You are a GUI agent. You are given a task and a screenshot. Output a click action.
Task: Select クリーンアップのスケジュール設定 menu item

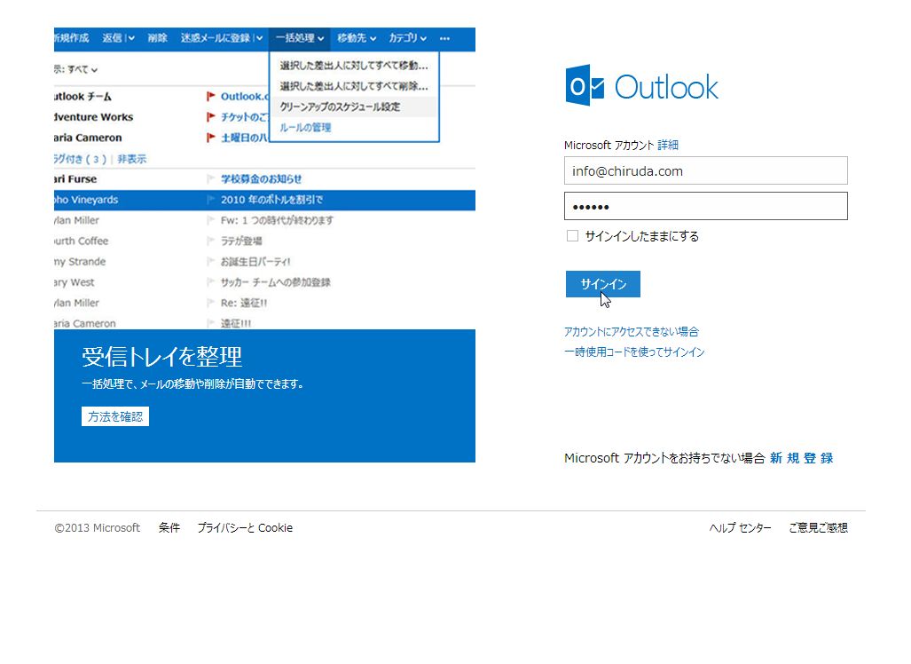point(354,107)
